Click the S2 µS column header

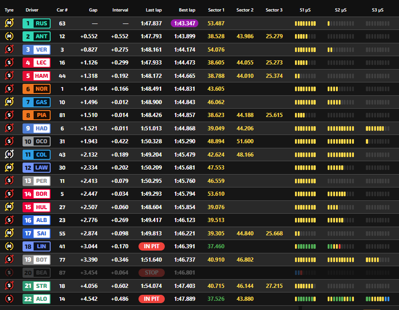[x=341, y=10]
